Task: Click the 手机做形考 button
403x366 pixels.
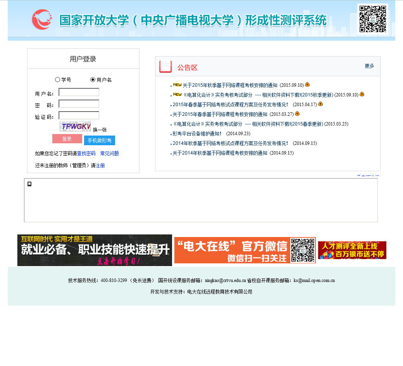Action: 100,141
